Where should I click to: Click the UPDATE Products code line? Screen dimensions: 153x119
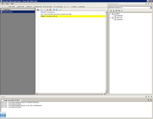(48, 12)
